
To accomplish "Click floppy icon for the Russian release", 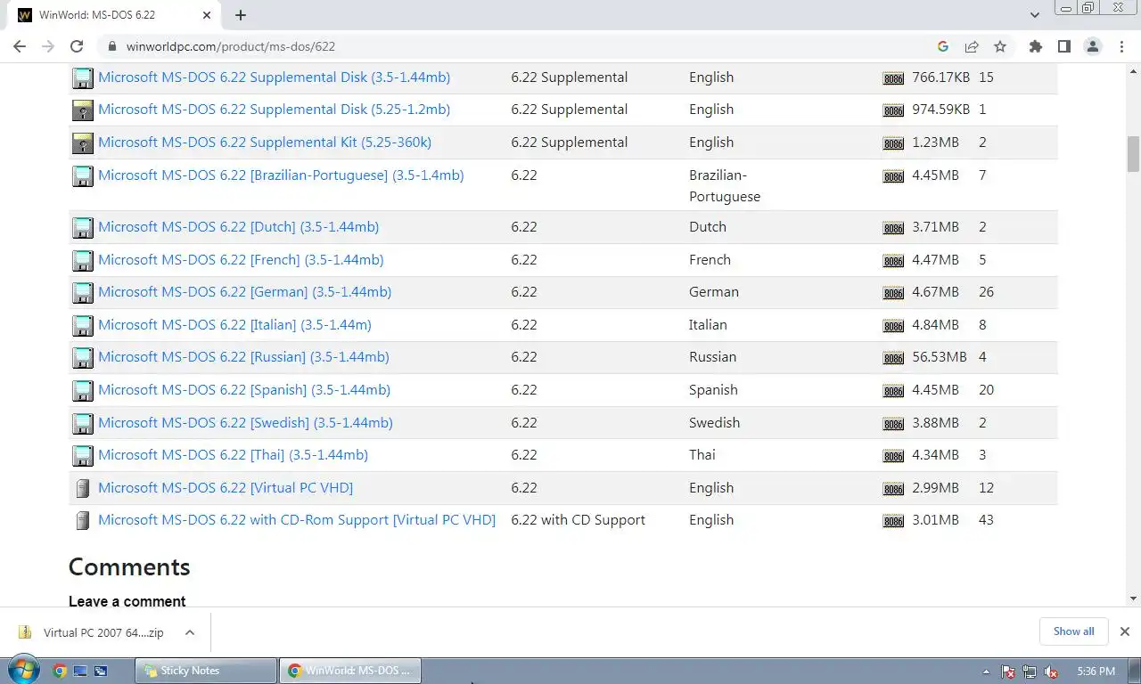I will 82,358.
